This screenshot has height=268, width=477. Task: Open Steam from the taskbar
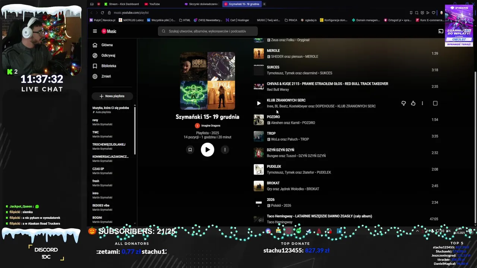pos(309,231)
